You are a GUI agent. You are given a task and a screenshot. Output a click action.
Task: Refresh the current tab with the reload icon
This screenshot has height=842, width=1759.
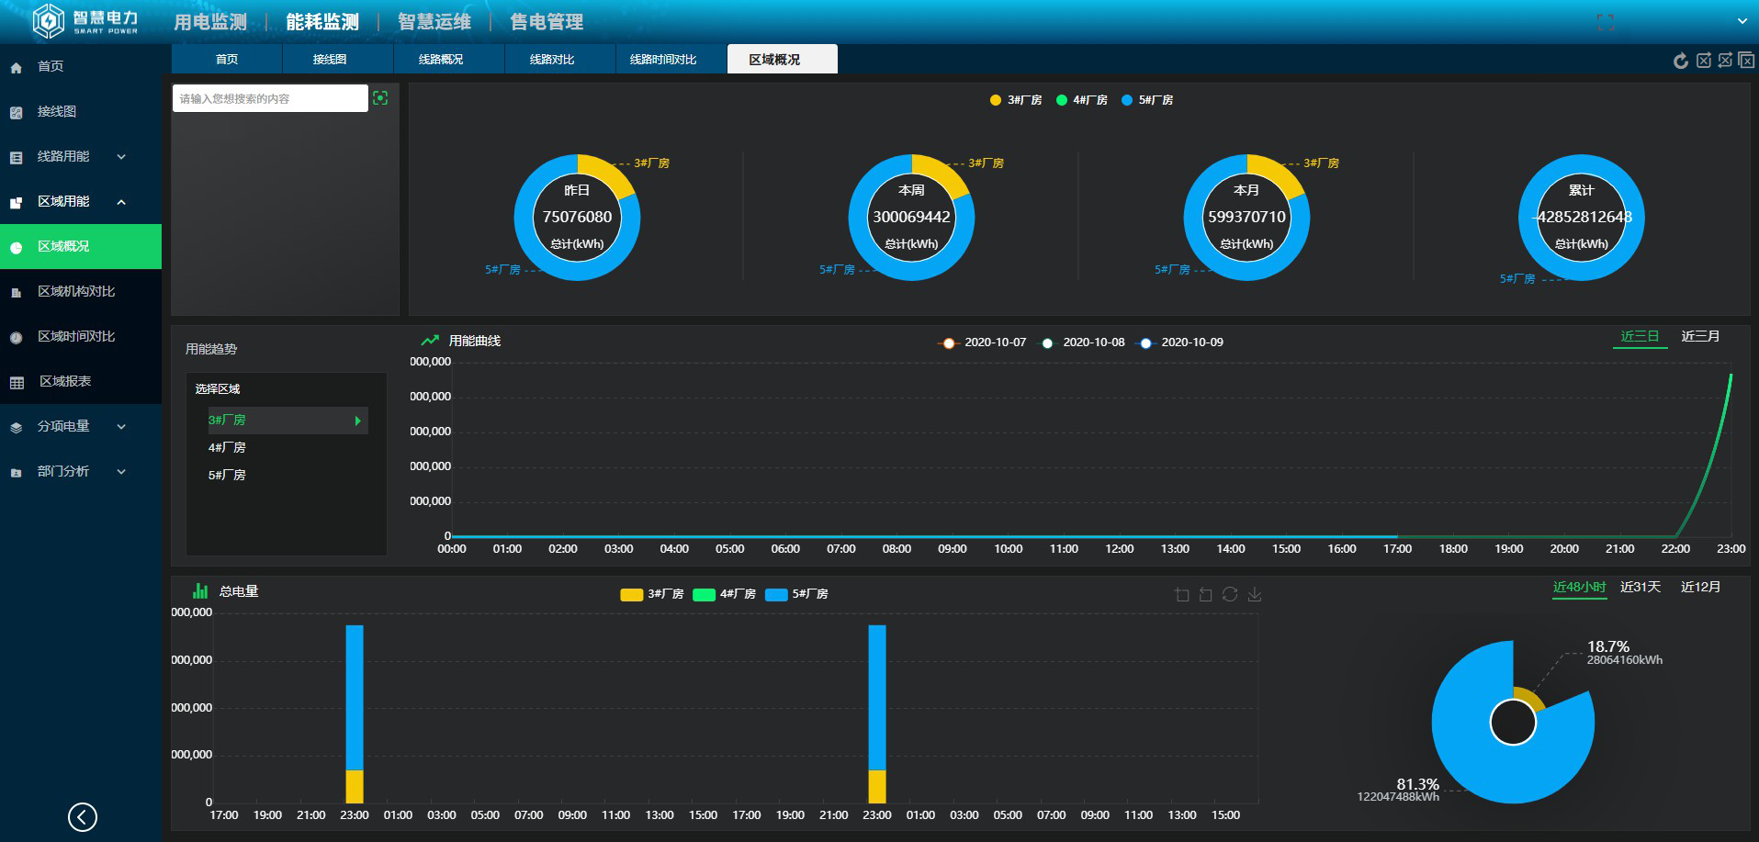coord(1680,61)
